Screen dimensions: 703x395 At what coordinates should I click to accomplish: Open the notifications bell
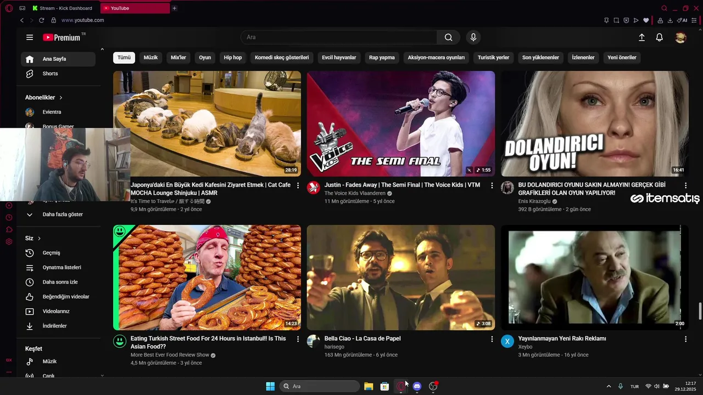660,37
